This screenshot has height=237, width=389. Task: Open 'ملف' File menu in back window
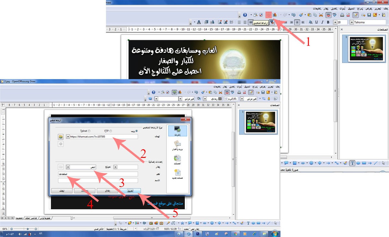(x=386, y=8)
